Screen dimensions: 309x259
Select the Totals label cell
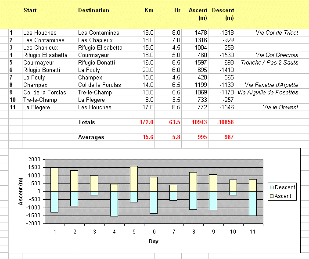86,122
